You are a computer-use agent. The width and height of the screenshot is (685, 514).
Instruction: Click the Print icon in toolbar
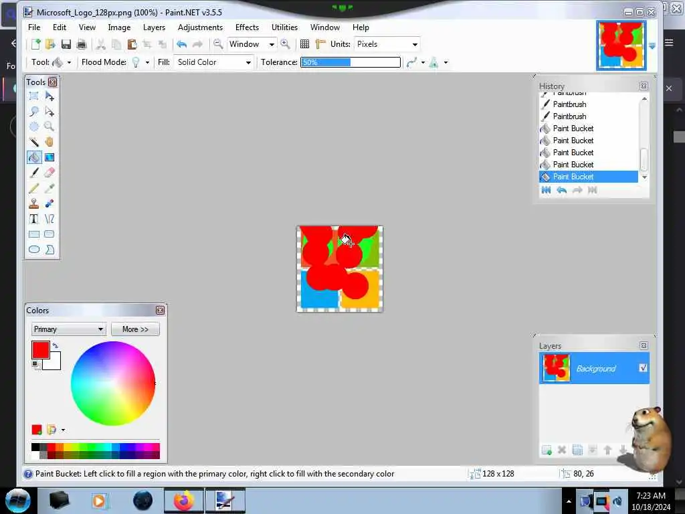point(81,44)
